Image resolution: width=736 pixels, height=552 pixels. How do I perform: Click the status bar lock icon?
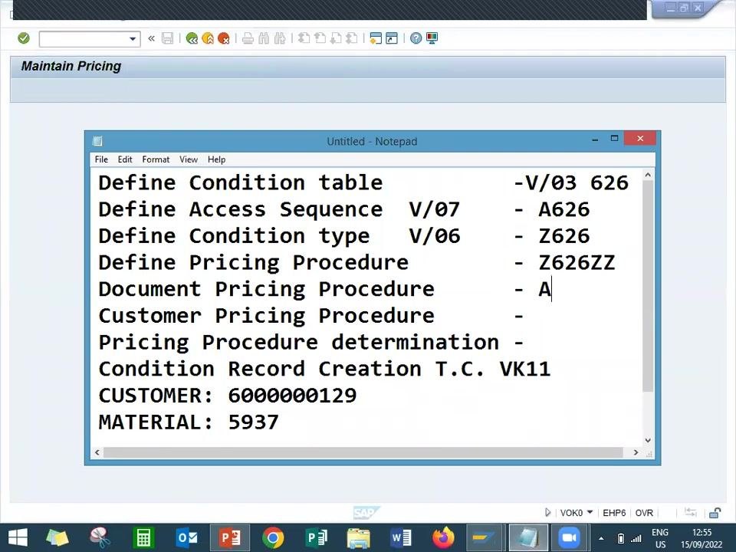pos(715,513)
